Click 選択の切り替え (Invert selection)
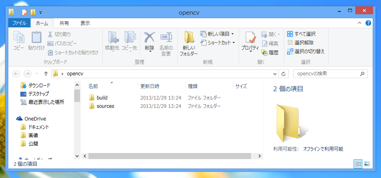Image resolution: width=381 pixels, height=178 pixels. pos(306,52)
